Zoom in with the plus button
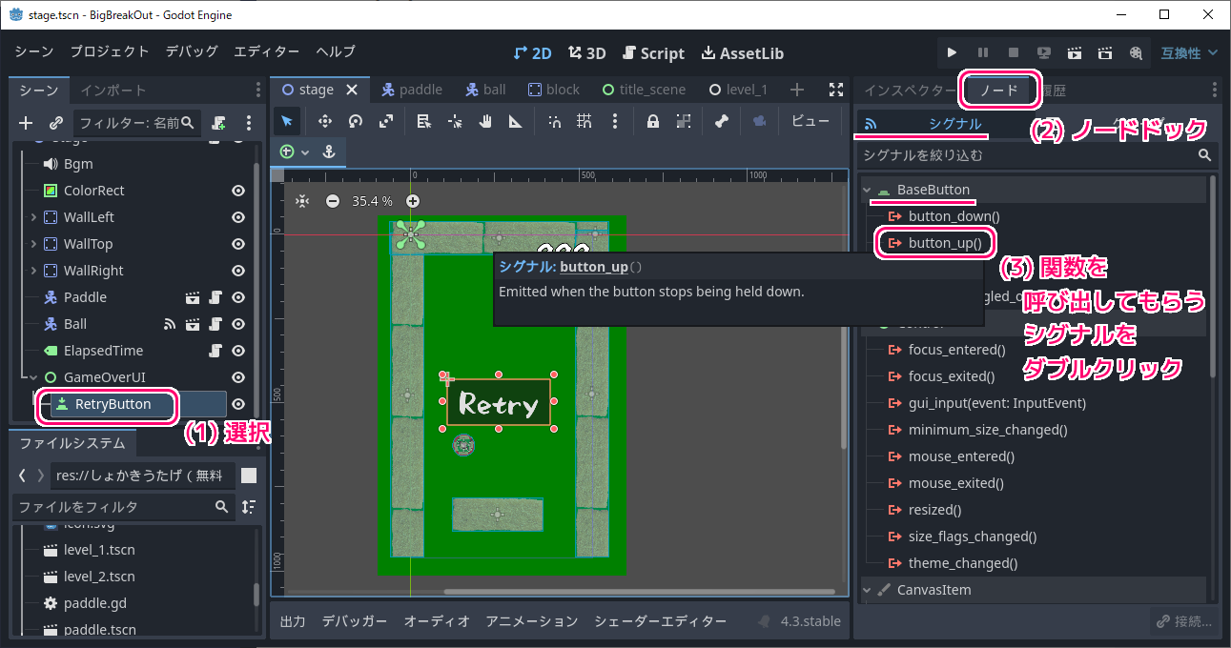This screenshot has height=648, width=1231. point(413,201)
